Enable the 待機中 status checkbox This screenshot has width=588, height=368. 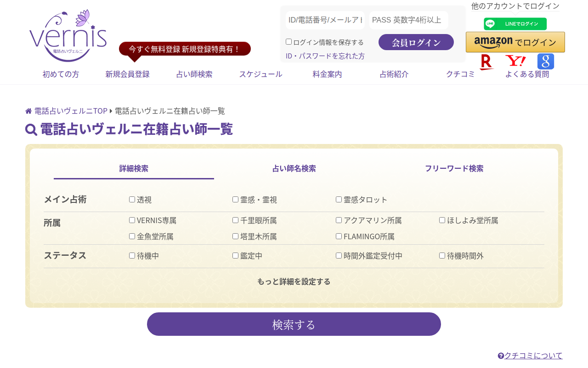point(132,255)
